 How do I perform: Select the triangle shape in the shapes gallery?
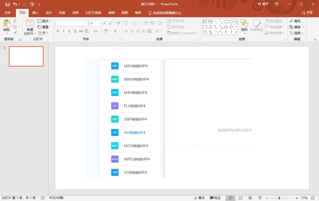tap(210, 27)
